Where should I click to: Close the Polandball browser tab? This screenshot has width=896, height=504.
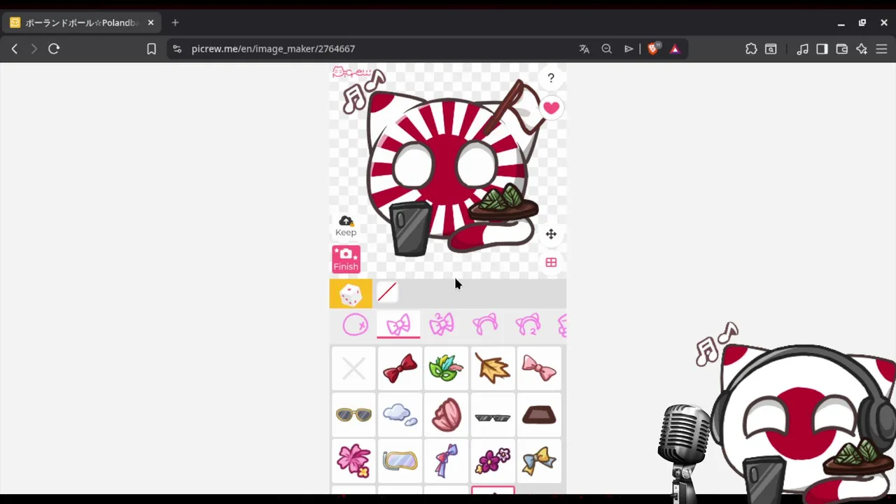pos(150,23)
